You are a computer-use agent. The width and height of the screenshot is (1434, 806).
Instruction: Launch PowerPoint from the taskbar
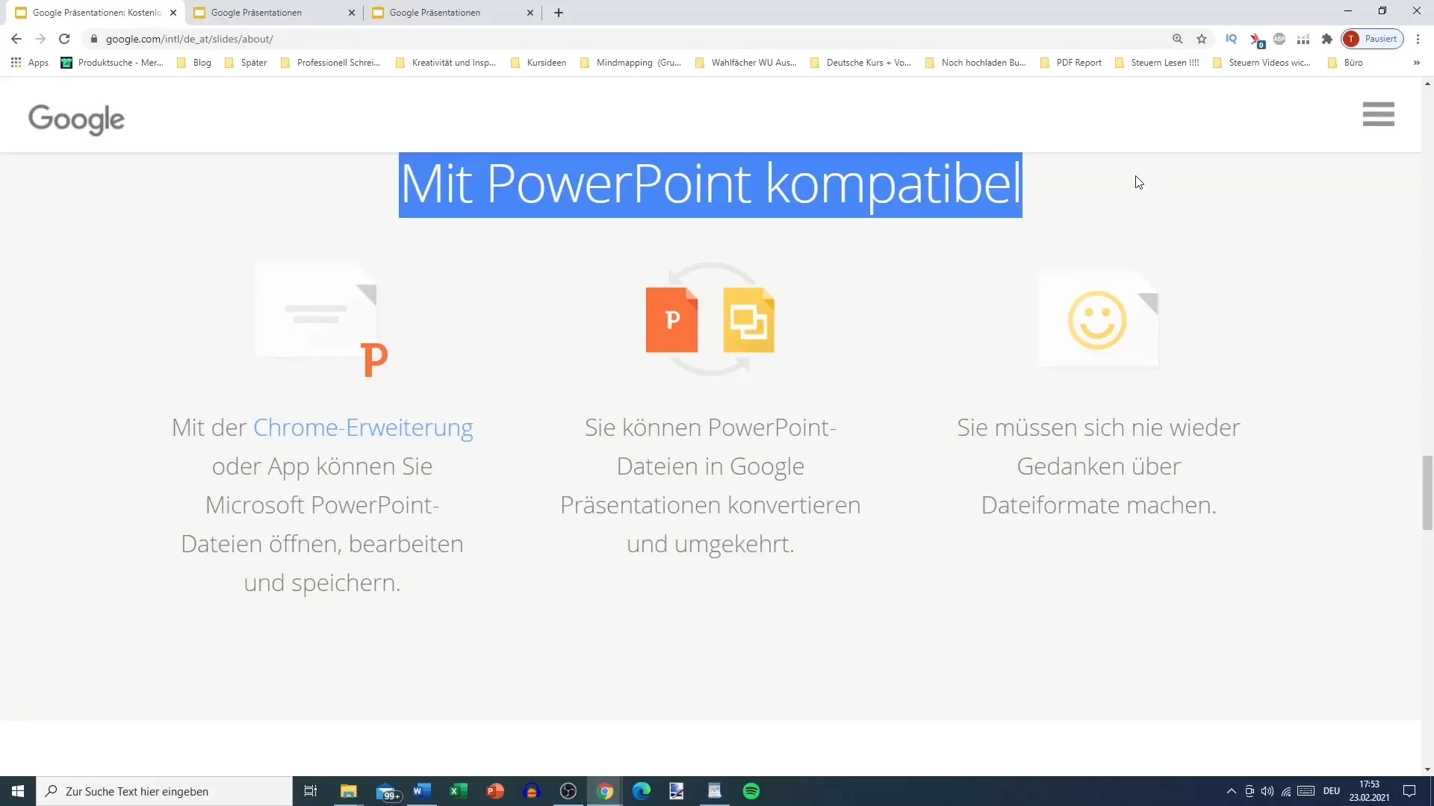pos(495,791)
